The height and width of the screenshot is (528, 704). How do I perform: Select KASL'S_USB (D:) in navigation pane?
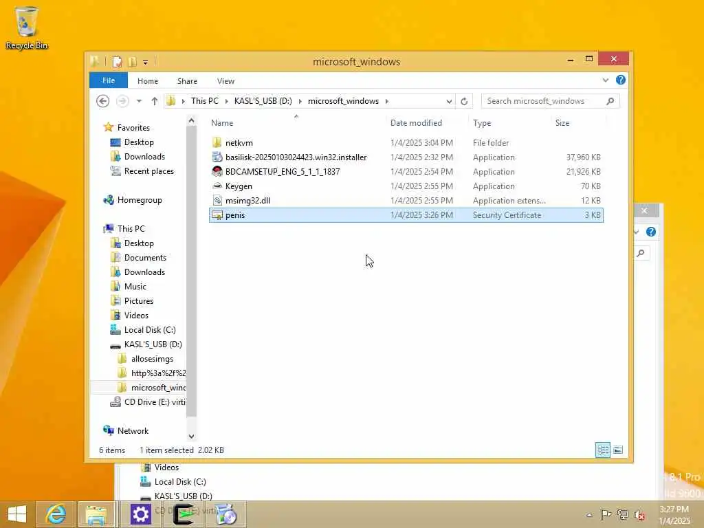coord(153,344)
